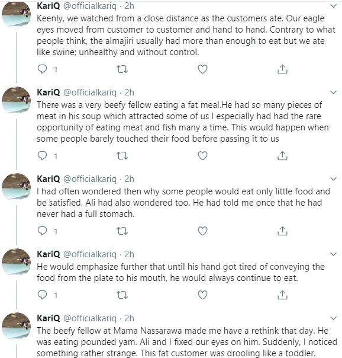
Task: Open the @officialkariq handle on the first tweet
Action: point(90,6)
